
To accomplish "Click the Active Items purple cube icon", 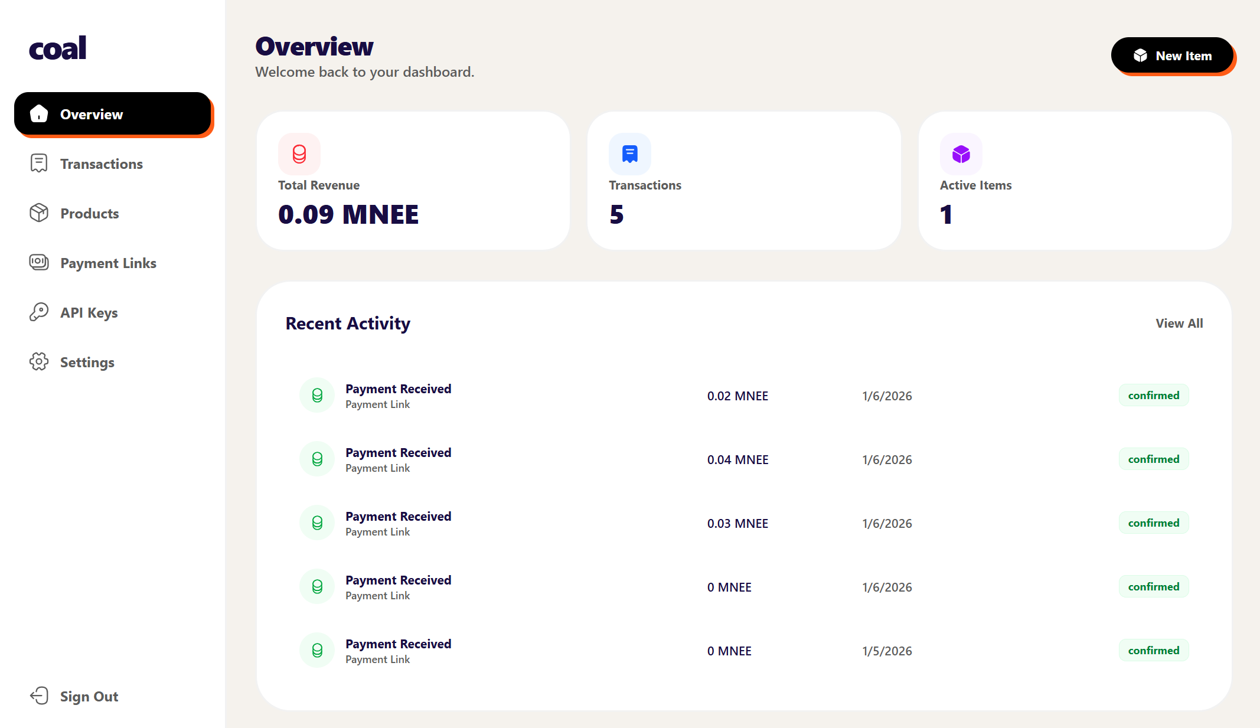I will (x=961, y=154).
